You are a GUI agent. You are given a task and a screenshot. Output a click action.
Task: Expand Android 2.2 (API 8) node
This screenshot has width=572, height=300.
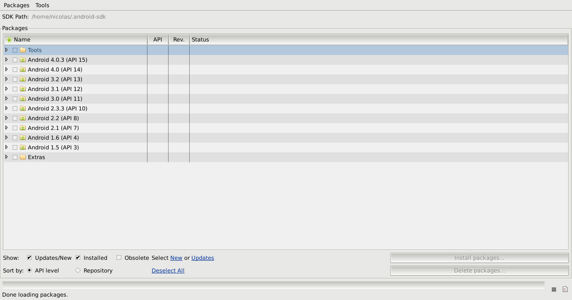(x=6, y=118)
